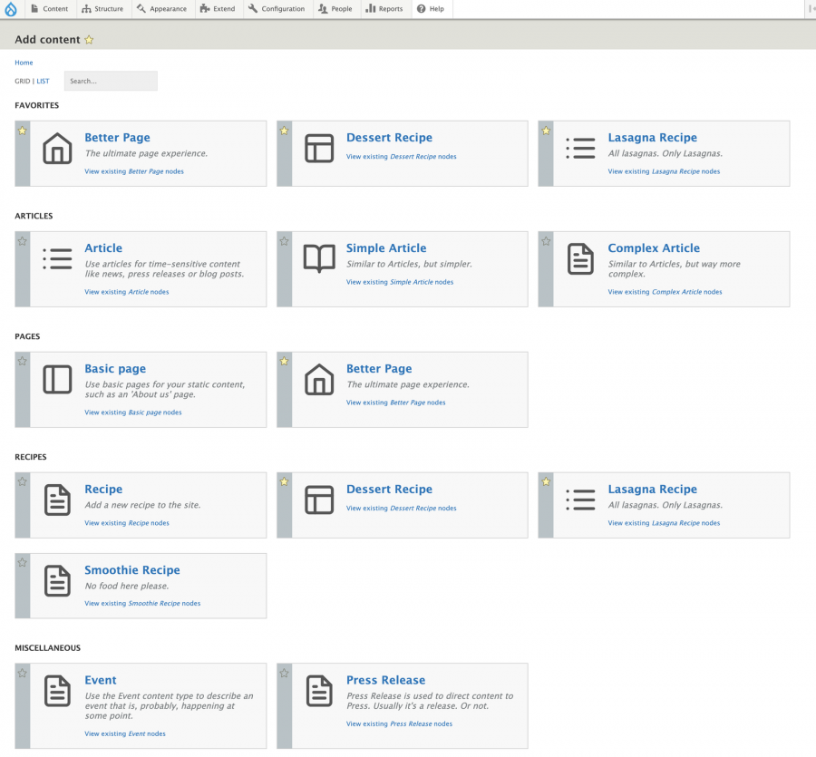
Task: Open the Article title link
Action: pos(103,248)
